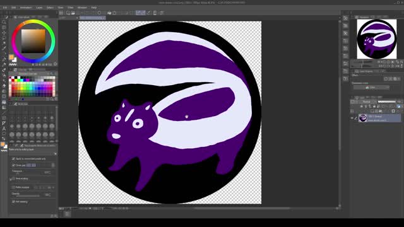
Task: Open the Refer multiple options arrow
Action: (x=53, y=187)
